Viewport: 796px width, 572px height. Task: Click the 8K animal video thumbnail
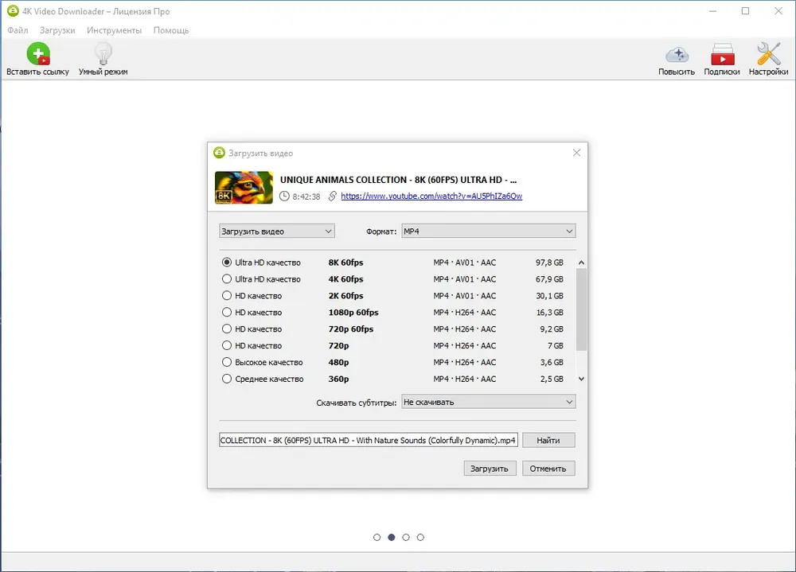coord(244,188)
